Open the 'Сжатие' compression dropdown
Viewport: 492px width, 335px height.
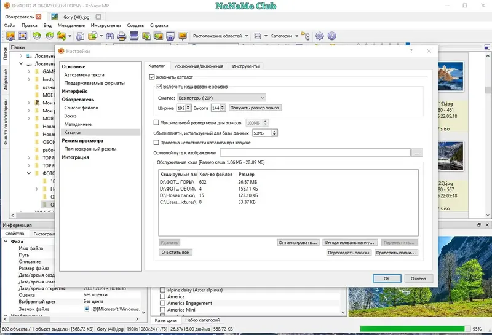coord(221,98)
